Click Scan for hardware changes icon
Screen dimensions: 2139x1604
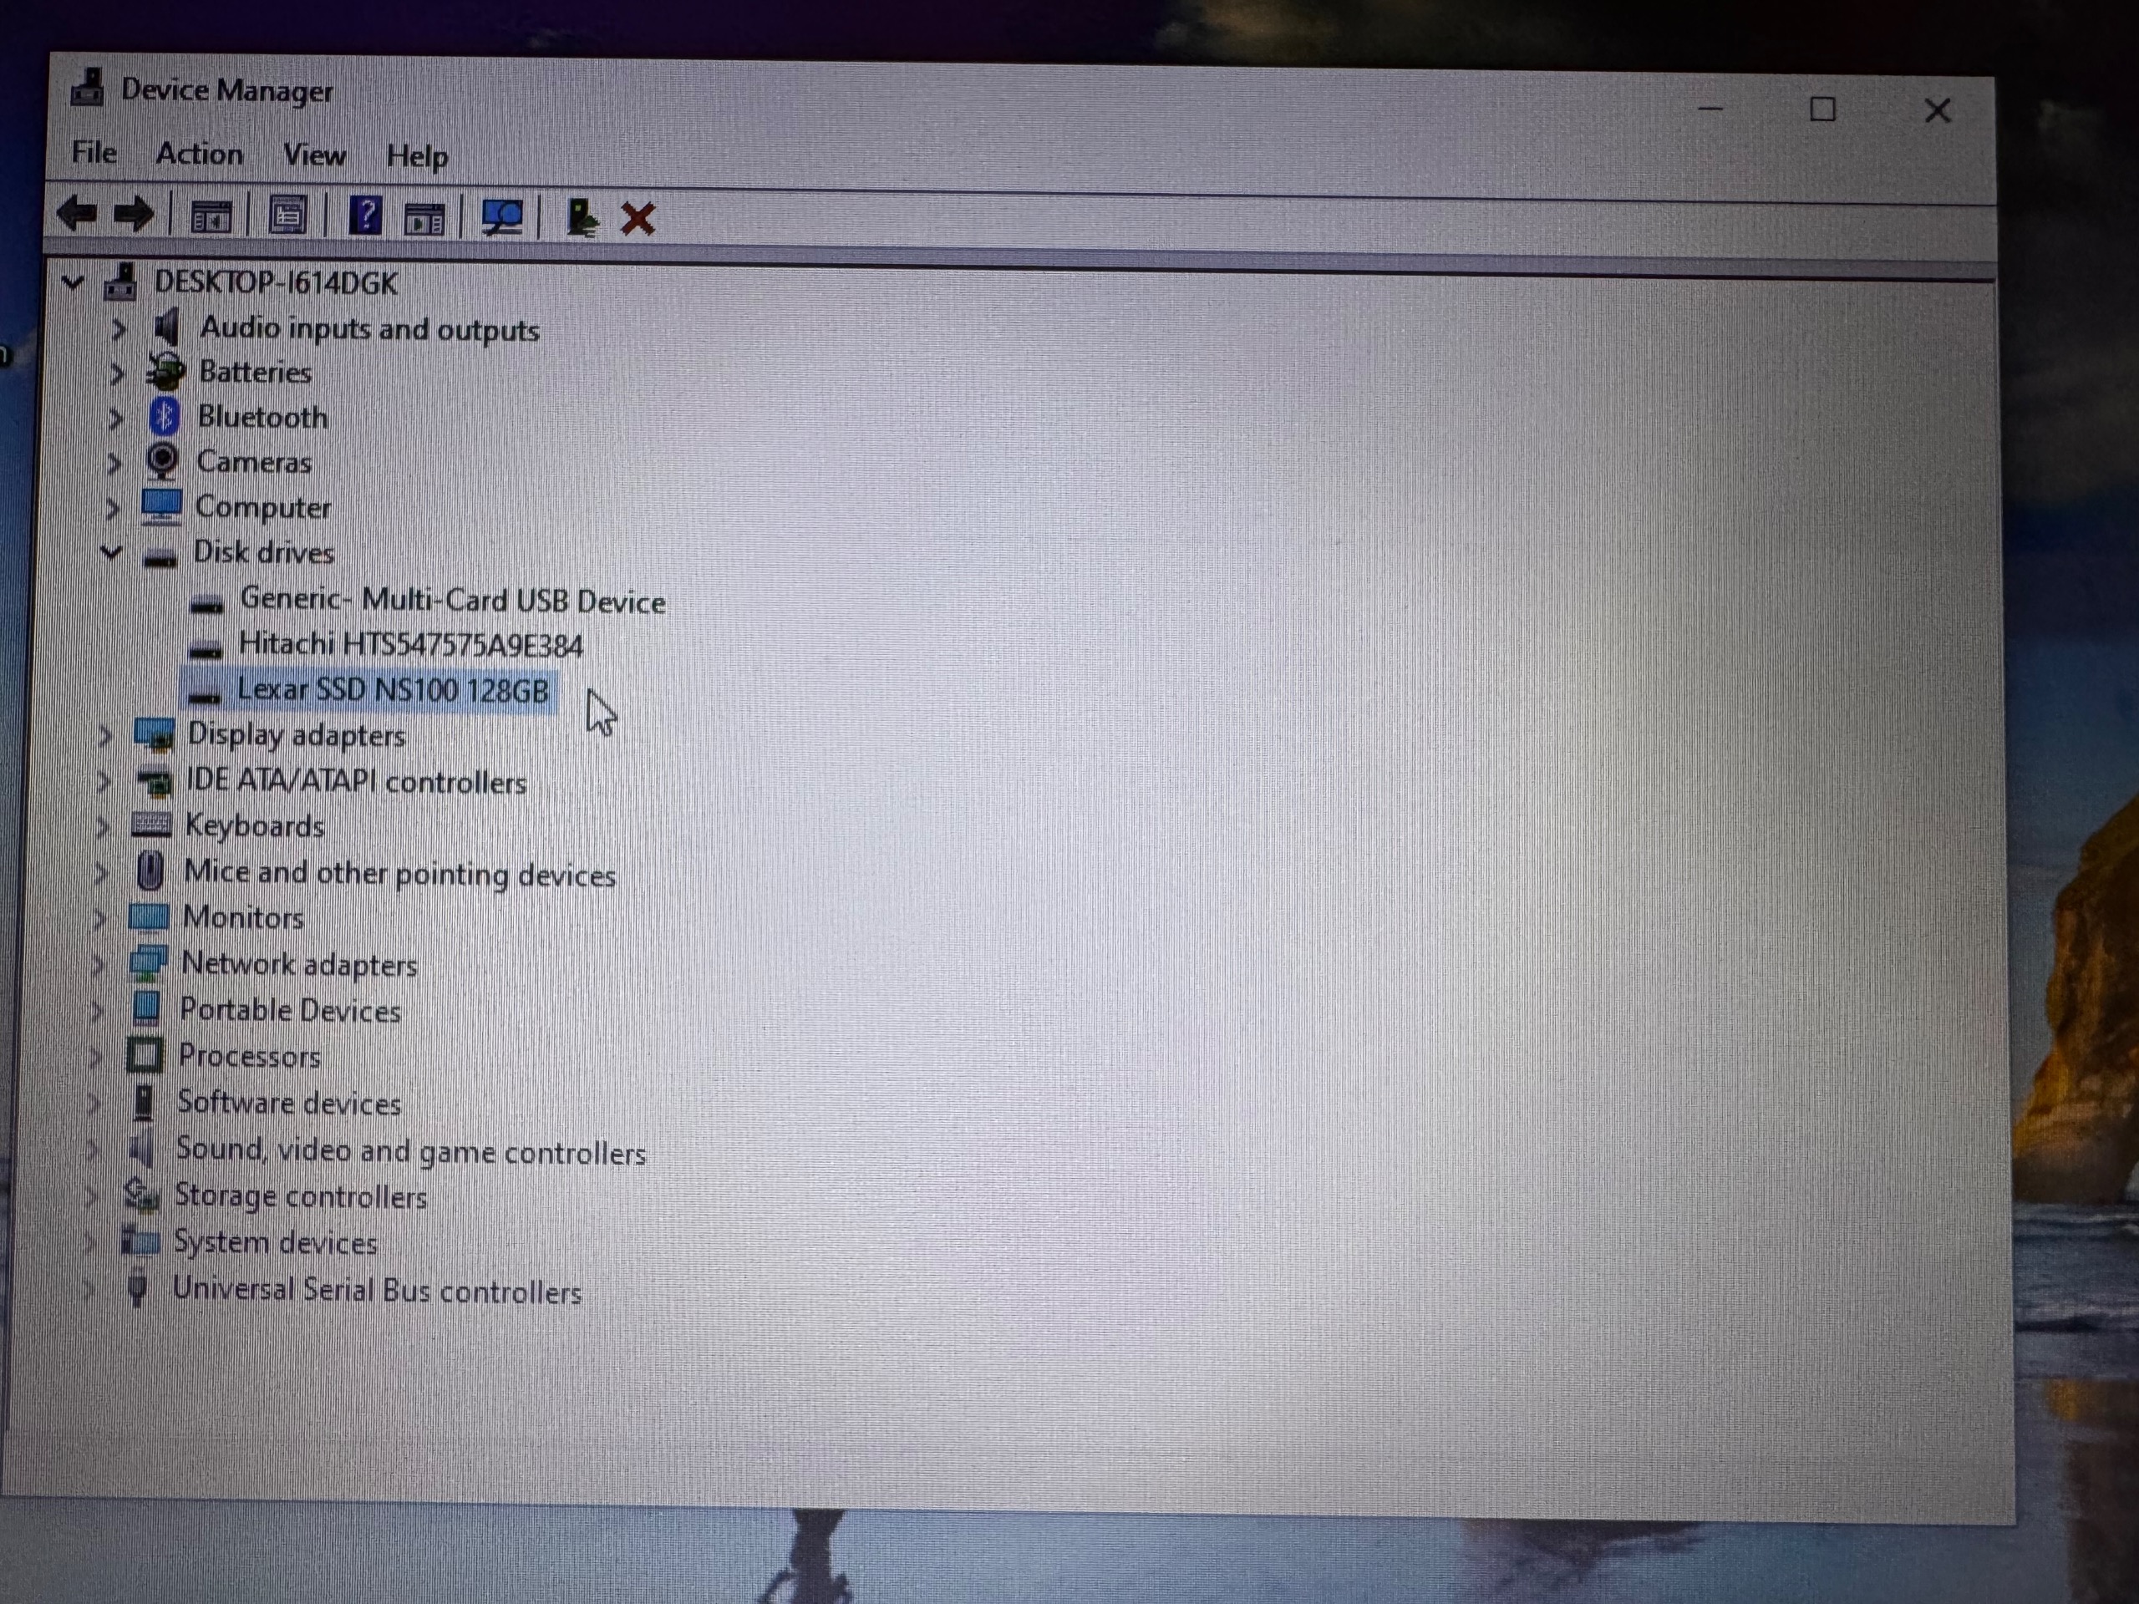click(503, 217)
